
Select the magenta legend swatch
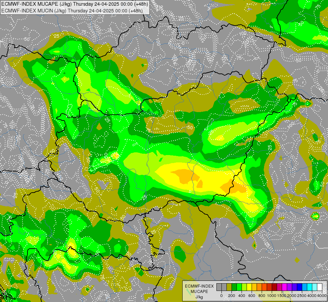[x=285, y=287]
